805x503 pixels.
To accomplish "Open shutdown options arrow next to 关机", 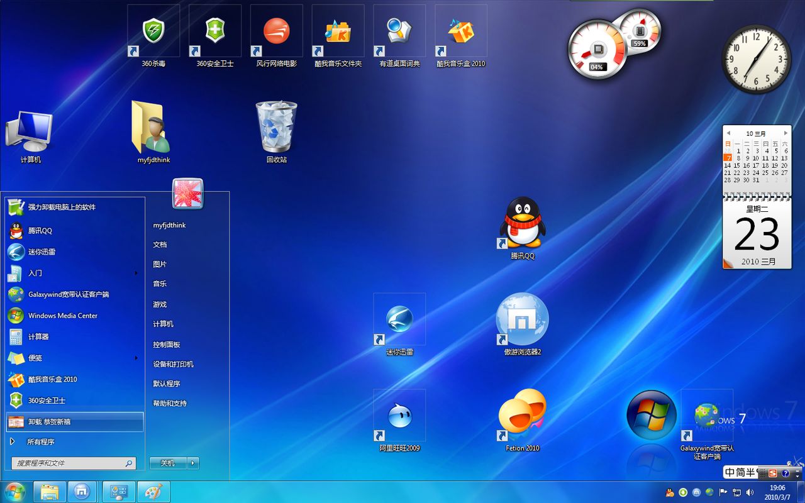I will (194, 463).
